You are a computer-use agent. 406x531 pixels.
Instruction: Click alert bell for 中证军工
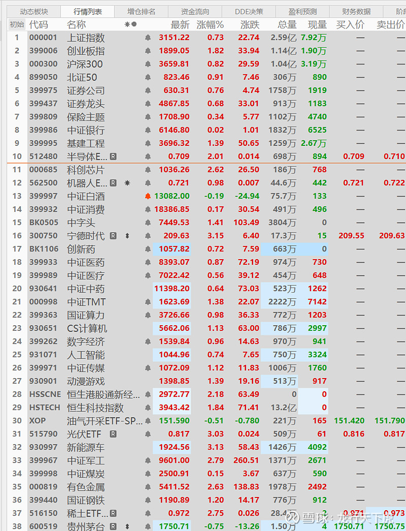(148, 460)
